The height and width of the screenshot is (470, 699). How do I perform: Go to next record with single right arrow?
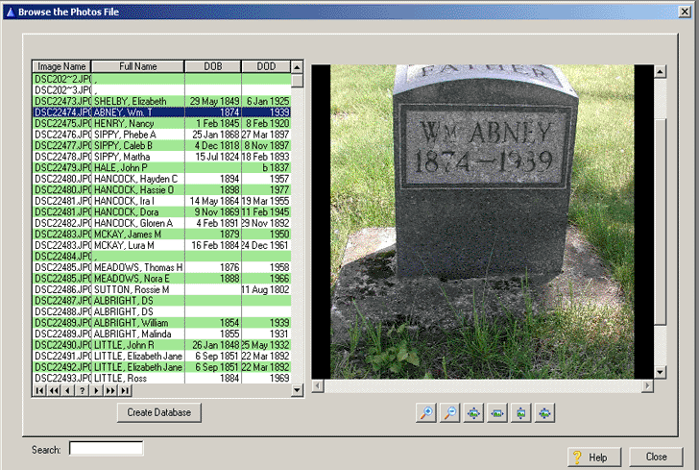click(96, 391)
